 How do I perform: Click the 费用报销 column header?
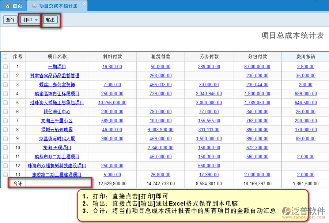coord(306,57)
